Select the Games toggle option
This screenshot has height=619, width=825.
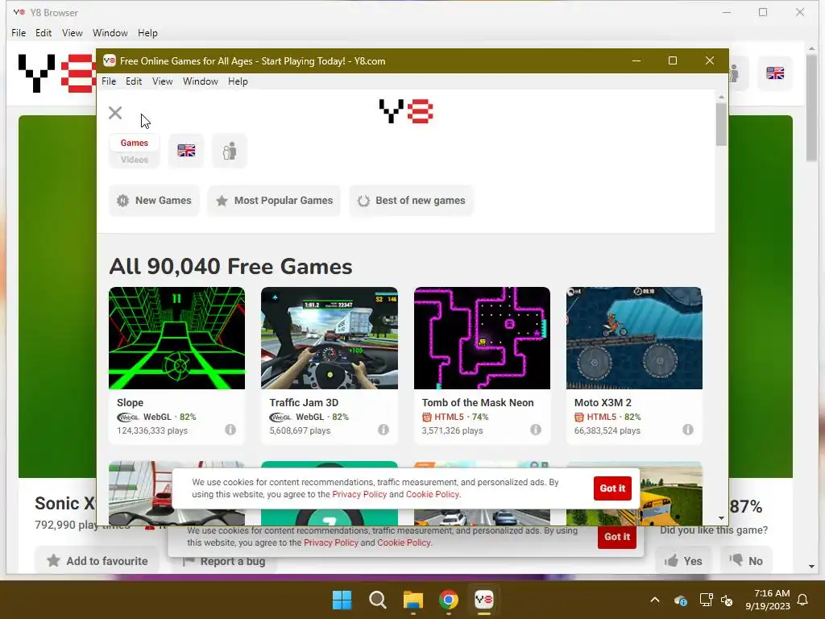pyautogui.click(x=135, y=143)
